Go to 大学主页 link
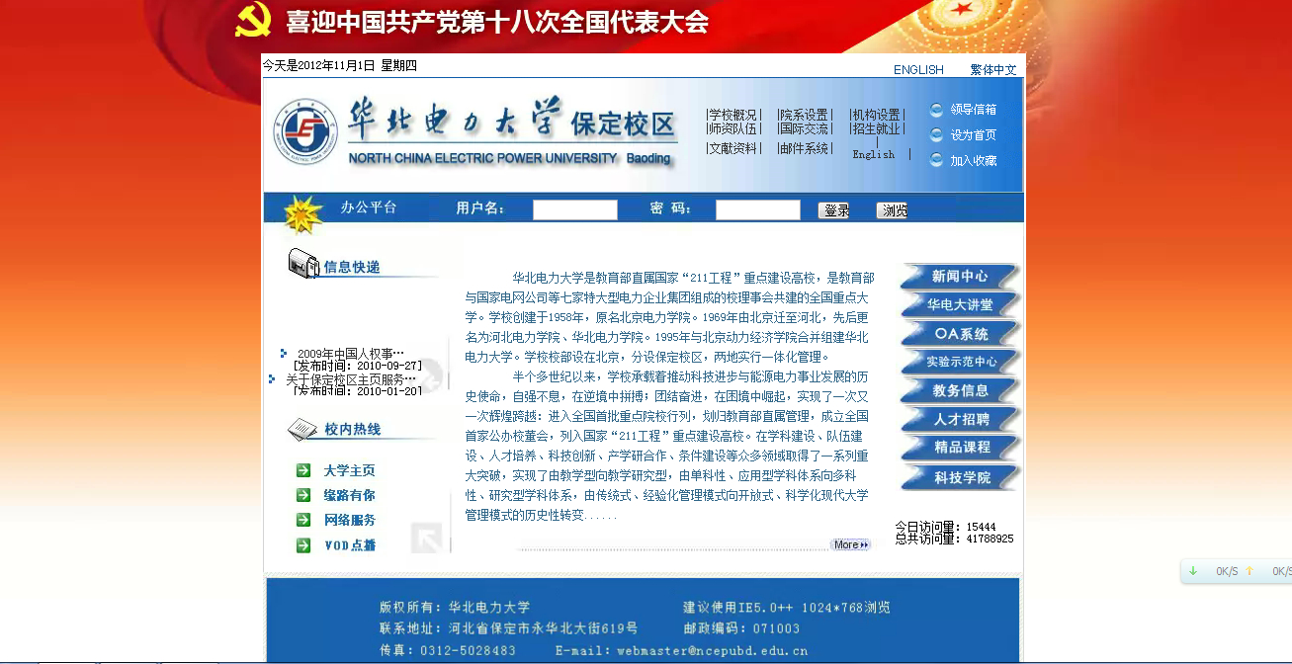This screenshot has width=1292, height=664. click(349, 470)
